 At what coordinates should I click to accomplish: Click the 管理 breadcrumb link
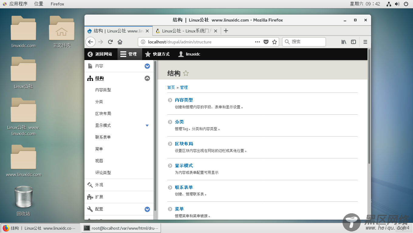pos(184,87)
